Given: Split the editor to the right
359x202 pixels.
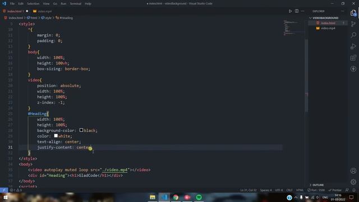Looking at the screenshot, I should tap(297, 11).
